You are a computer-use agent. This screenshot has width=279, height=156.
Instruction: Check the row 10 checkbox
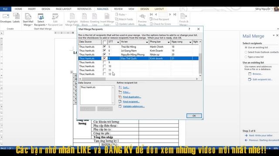104,66
